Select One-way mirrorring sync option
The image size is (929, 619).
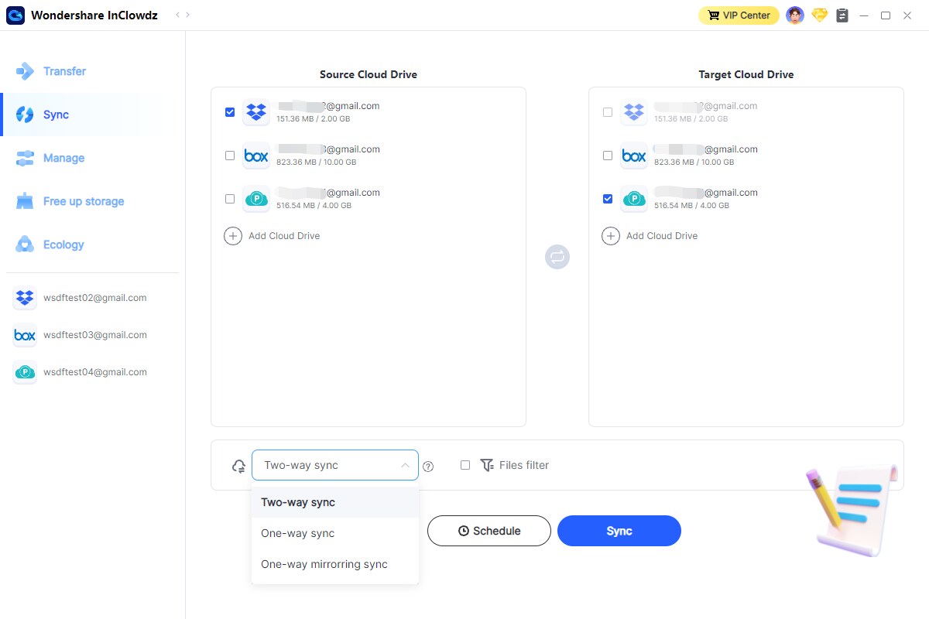pos(324,564)
